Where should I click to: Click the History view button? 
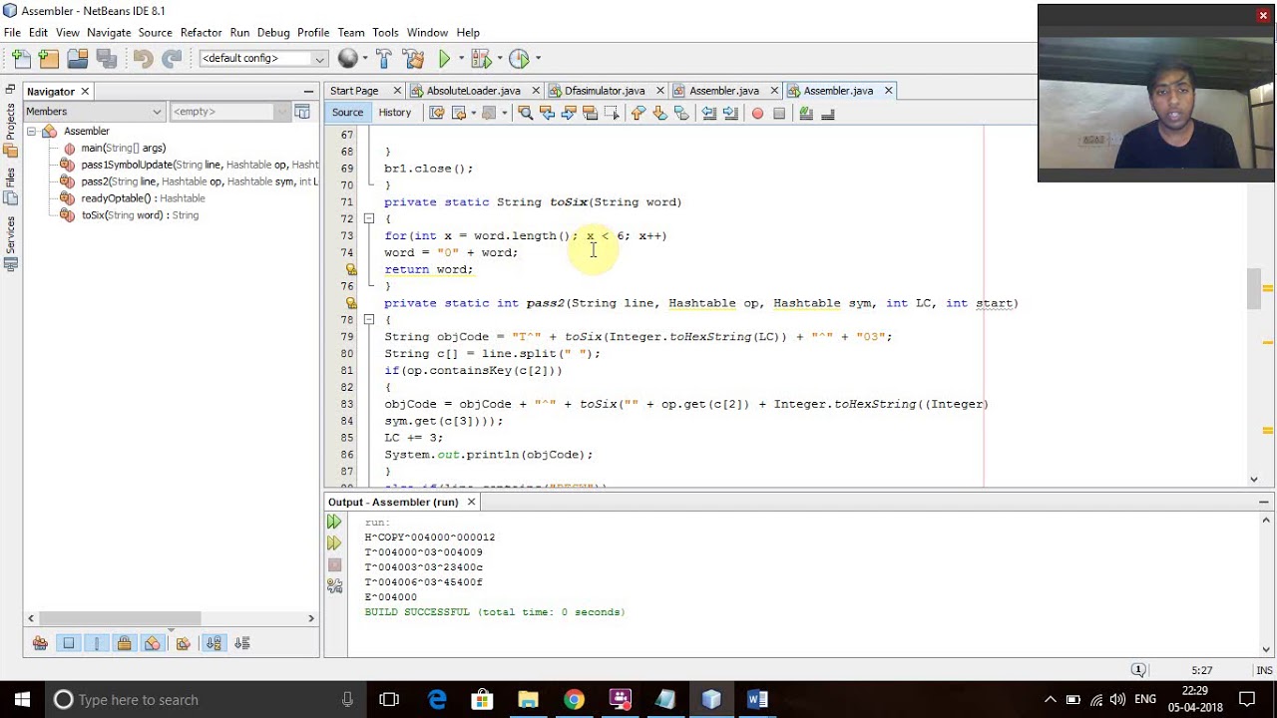(x=395, y=113)
